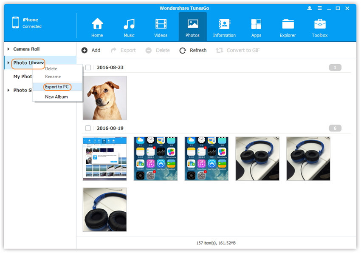Viewport: 361px width, 253px height.
Task: Click the Refresh icon in toolbar
Action: pyautogui.click(x=183, y=51)
